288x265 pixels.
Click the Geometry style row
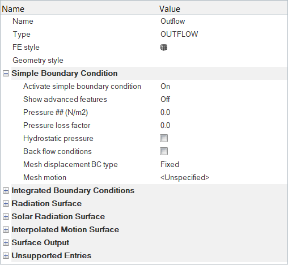(144, 61)
